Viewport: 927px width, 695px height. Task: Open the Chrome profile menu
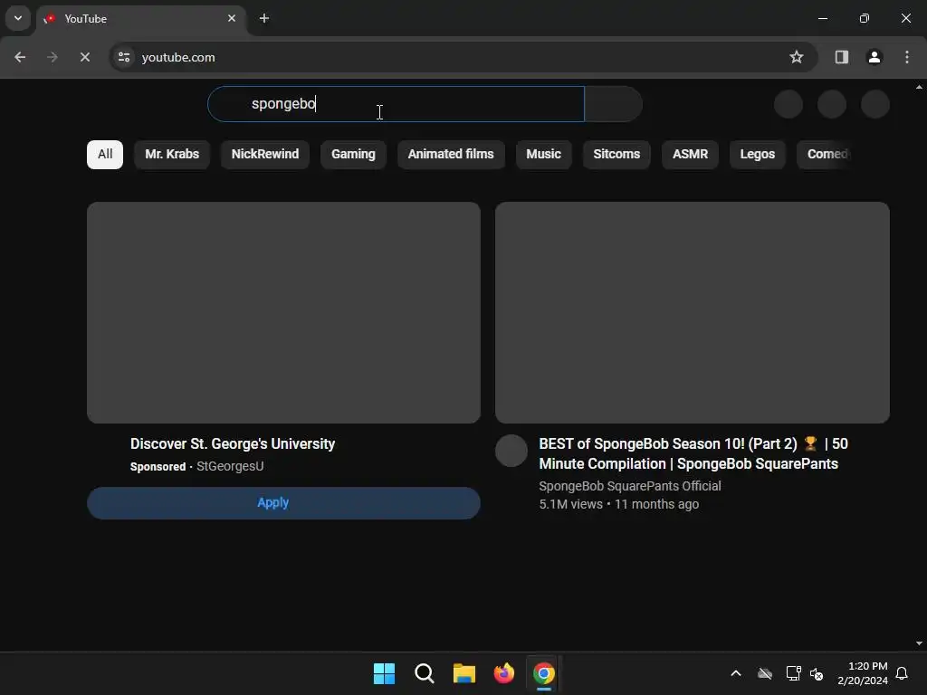click(874, 57)
